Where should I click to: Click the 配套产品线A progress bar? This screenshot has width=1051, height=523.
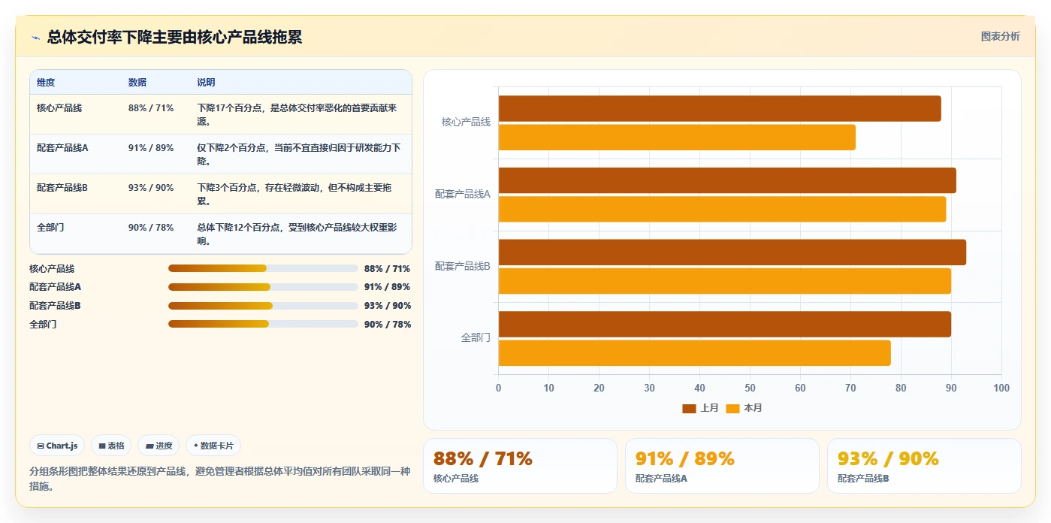pyautogui.click(x=263, y=287)
